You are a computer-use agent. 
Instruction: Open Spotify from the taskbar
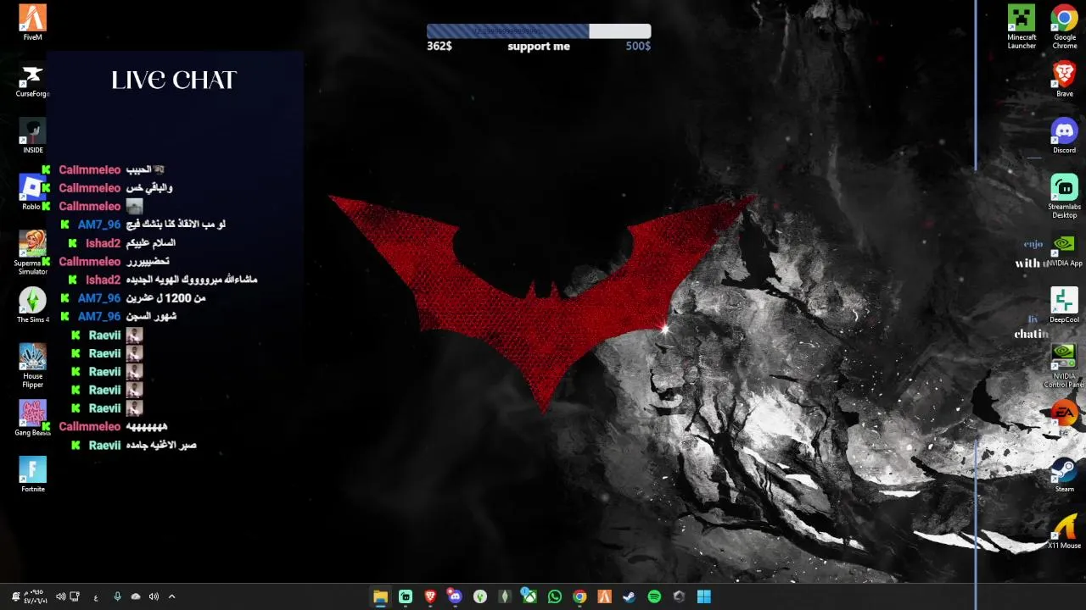point(654,596)
